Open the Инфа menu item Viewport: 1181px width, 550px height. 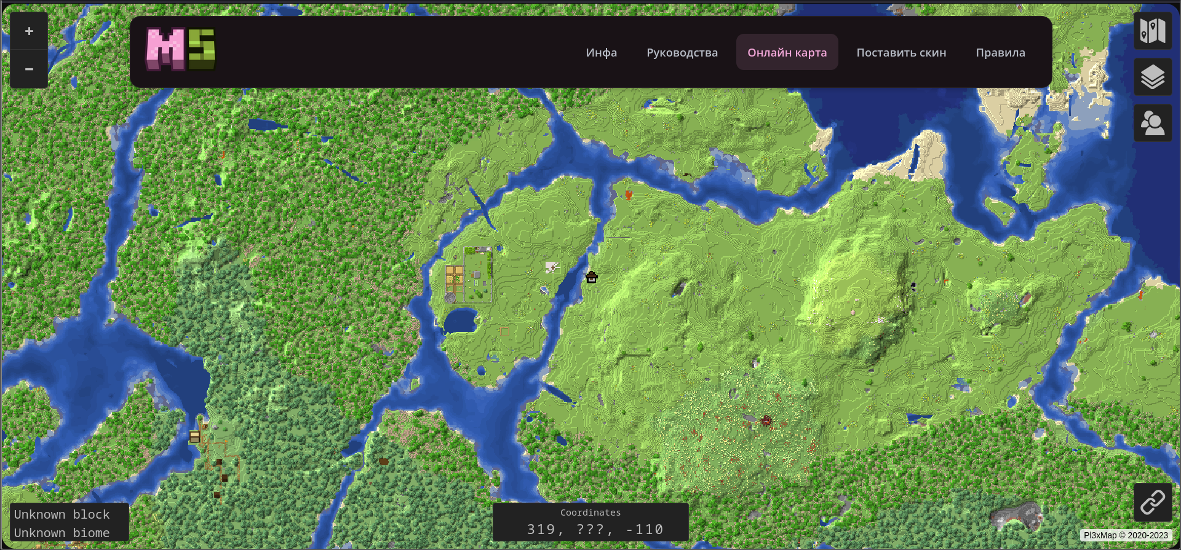[601, 52]
